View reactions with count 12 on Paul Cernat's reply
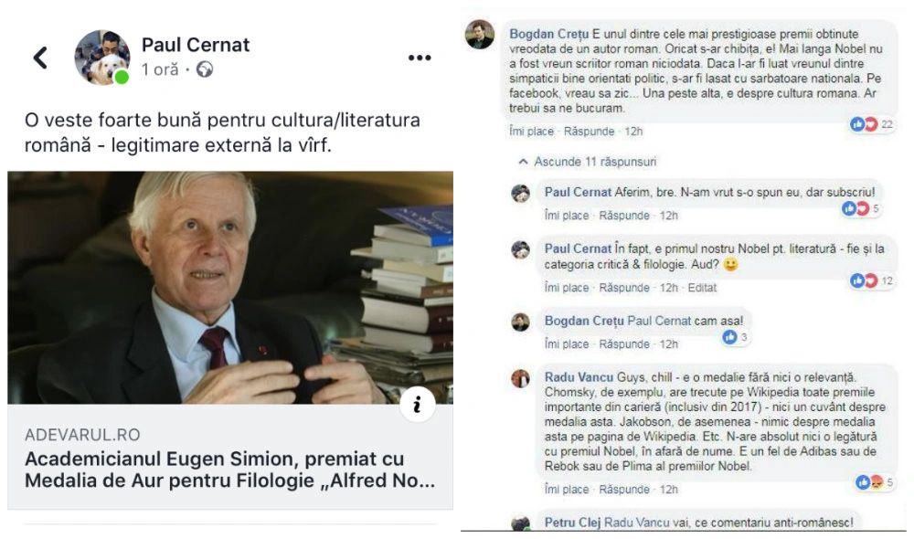This screenshot has width=914, height=539. [x=871, y=280]
